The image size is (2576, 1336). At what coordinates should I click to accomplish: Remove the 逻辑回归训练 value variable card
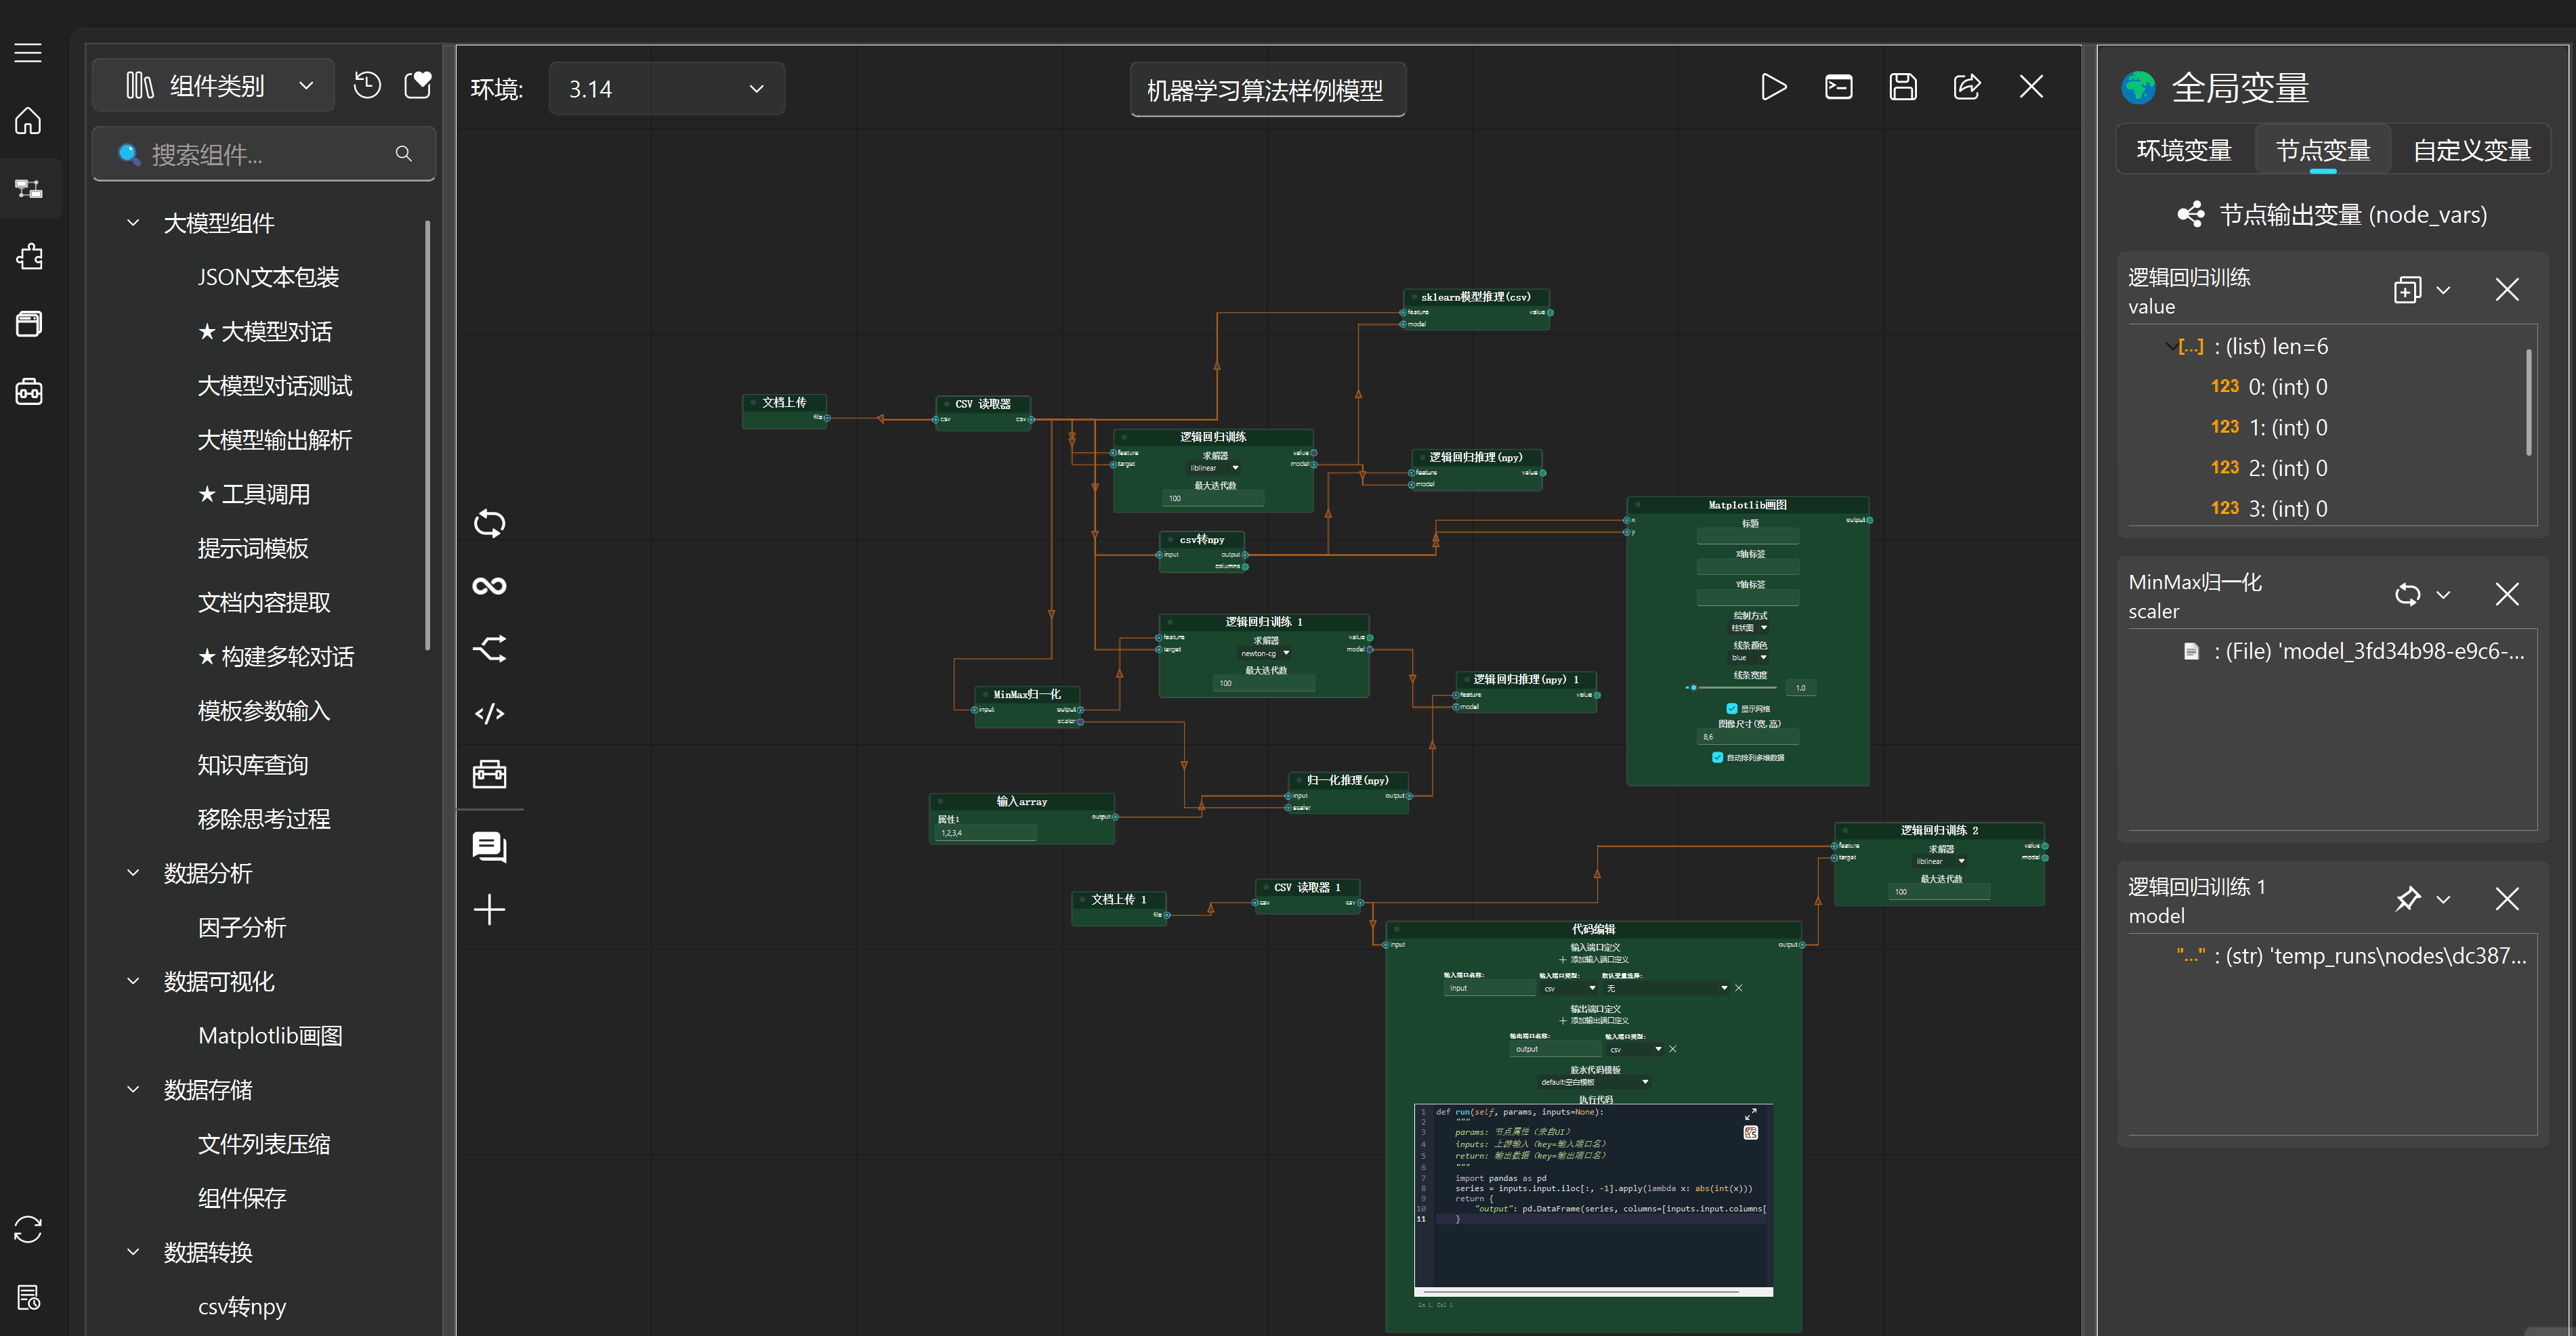[x=2506, y=290]
